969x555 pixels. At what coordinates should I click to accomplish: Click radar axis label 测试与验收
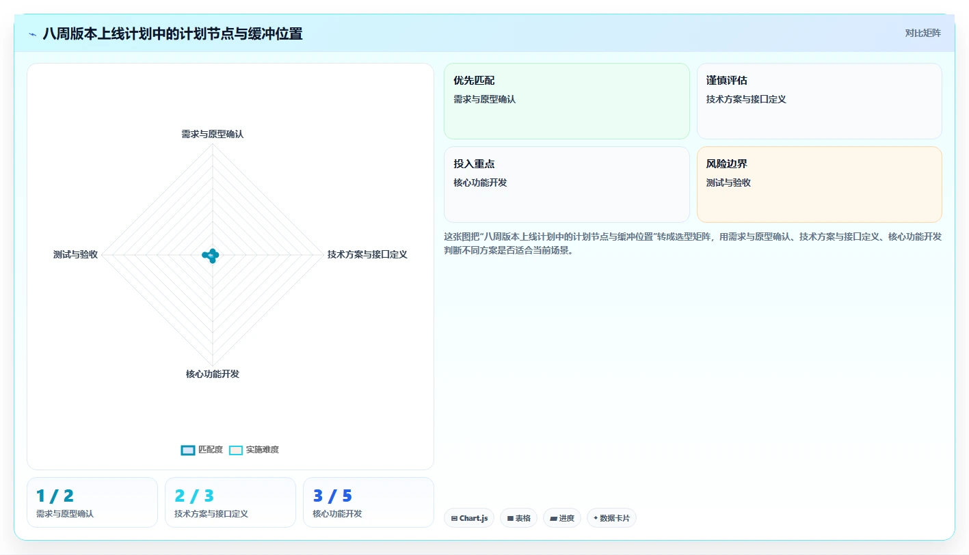pos(76,254)
